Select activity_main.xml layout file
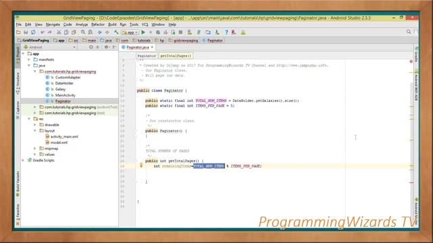This screenshot has width=433, height=243. (64, 136)
